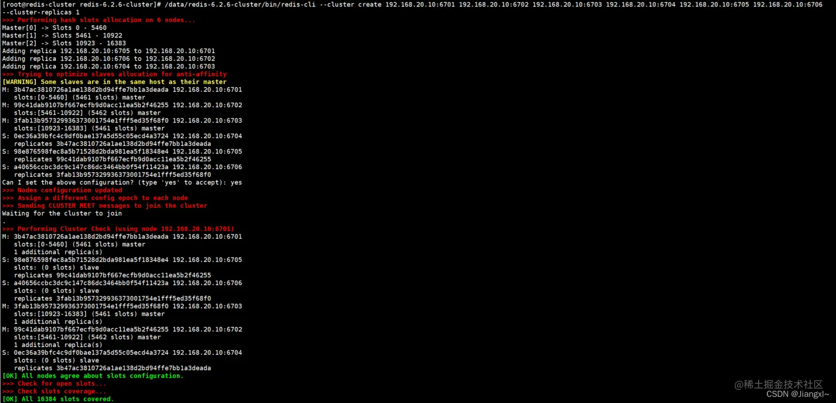Screen dimensions: 836x403
Task: Click the yellow '[WARNING] Some slaves are in the same host' line
Action: tap(114, 82)
